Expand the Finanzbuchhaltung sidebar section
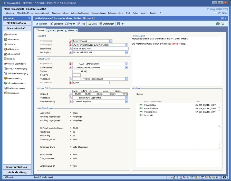Image resolution: width=231 pixels, height=181 pixels. 17,167
